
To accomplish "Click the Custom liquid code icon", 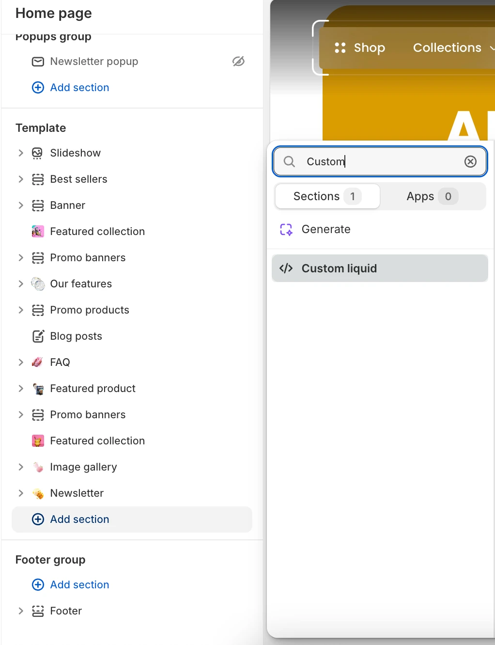I will (286, 268).
